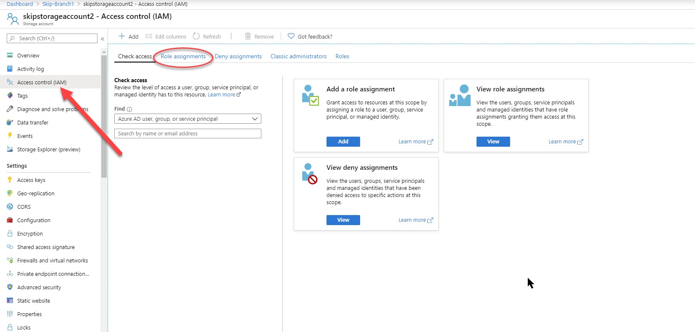
Task: Go to Dashboard breadcrumb
Action: pyautogui.click(x=20, y=4)
